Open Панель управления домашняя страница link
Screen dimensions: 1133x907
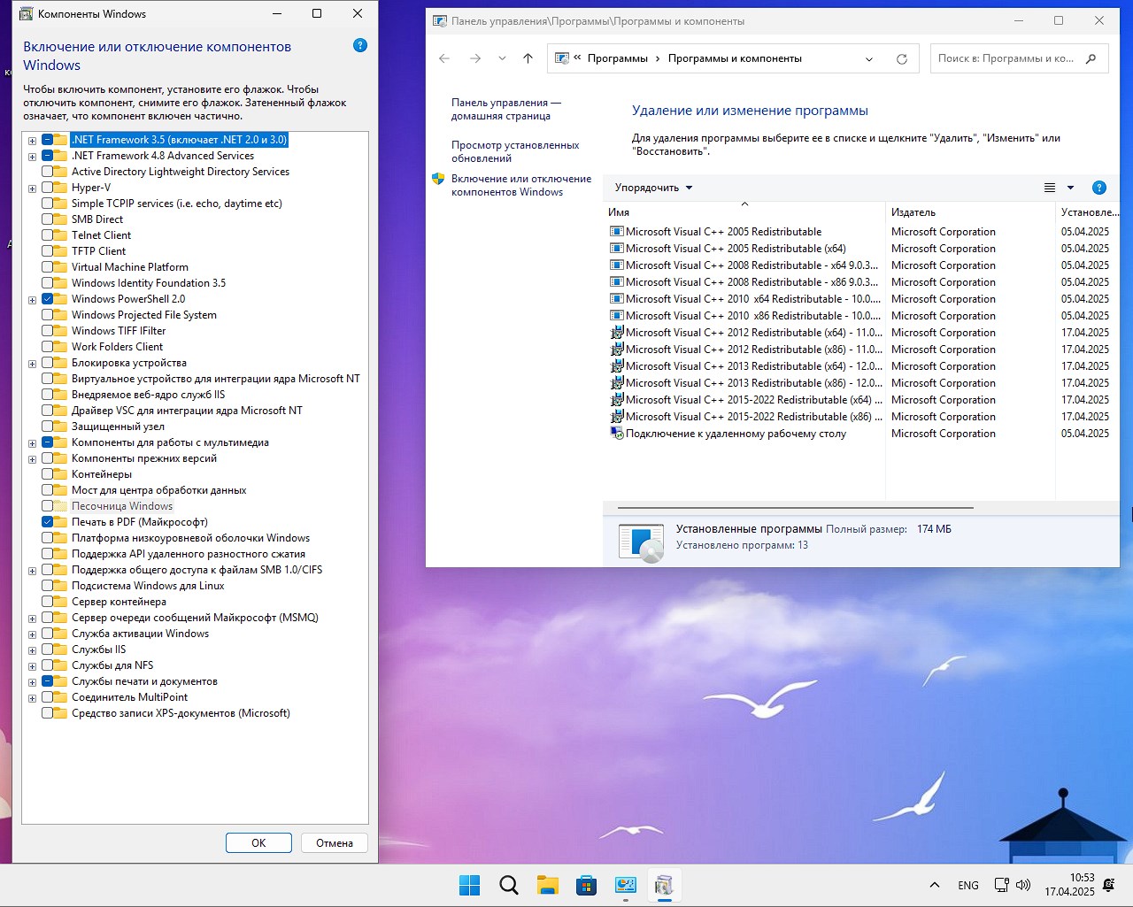click(505, 110)
